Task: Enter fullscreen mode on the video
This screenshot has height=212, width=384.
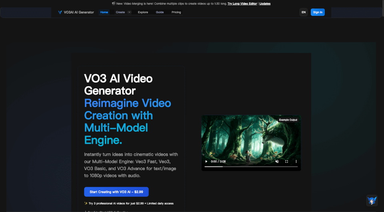Action: (x=286, y=162)
